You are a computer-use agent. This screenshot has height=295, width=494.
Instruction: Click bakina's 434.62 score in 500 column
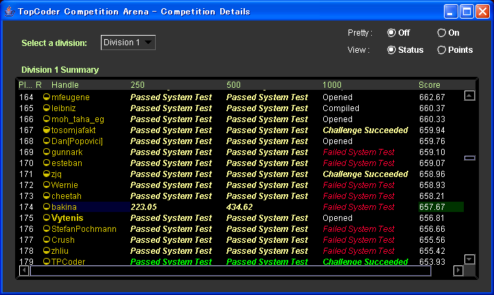pyautogui.click(x=239, y=206)
